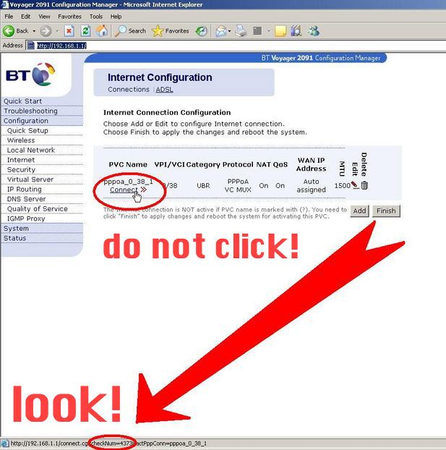This screenshot has height=450, width=446.
Task: Open Quality of Service sidebar item
Action: 38,208
